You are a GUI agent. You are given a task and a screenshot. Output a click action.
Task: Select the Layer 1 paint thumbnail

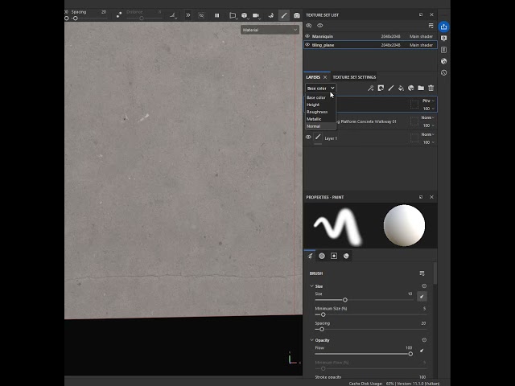coord(318,137)
